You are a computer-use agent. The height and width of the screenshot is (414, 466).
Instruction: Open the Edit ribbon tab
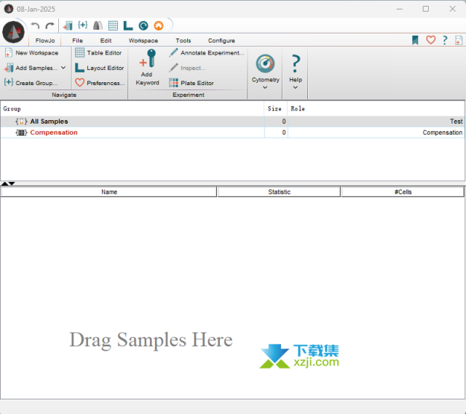[106, 41]
